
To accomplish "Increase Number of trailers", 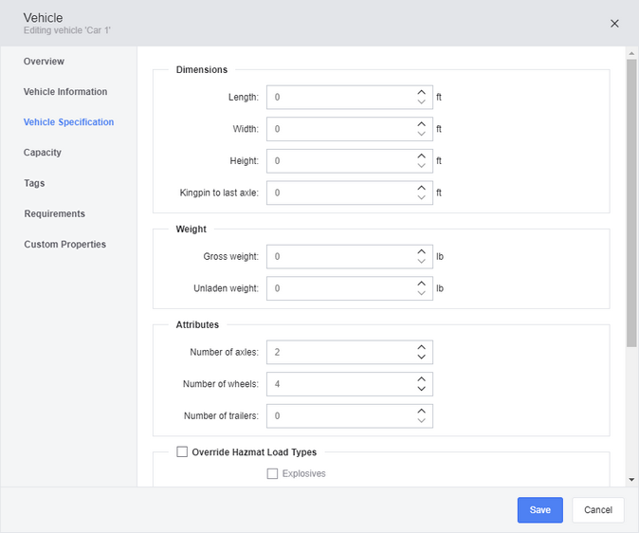I will pyautogui.click(x=421, y=411).
